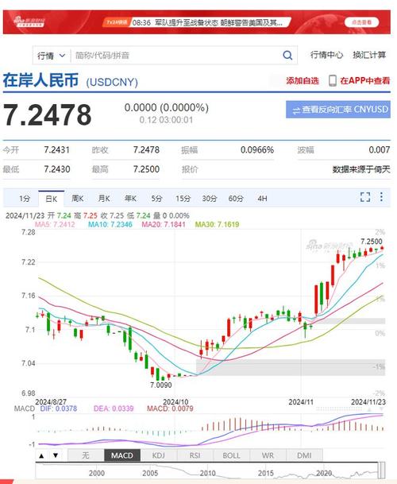The width and height of the screenshot is (397, 484).
Task: Click the 最高 value 7.2500
Action: [146, 169]
